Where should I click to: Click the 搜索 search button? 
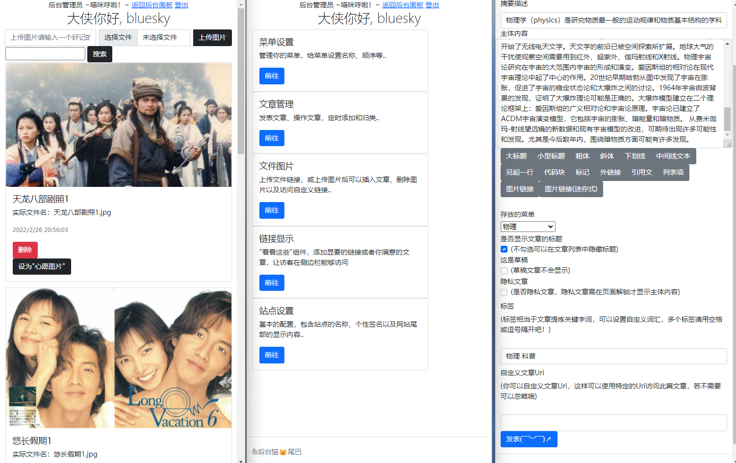coord(100,54)
